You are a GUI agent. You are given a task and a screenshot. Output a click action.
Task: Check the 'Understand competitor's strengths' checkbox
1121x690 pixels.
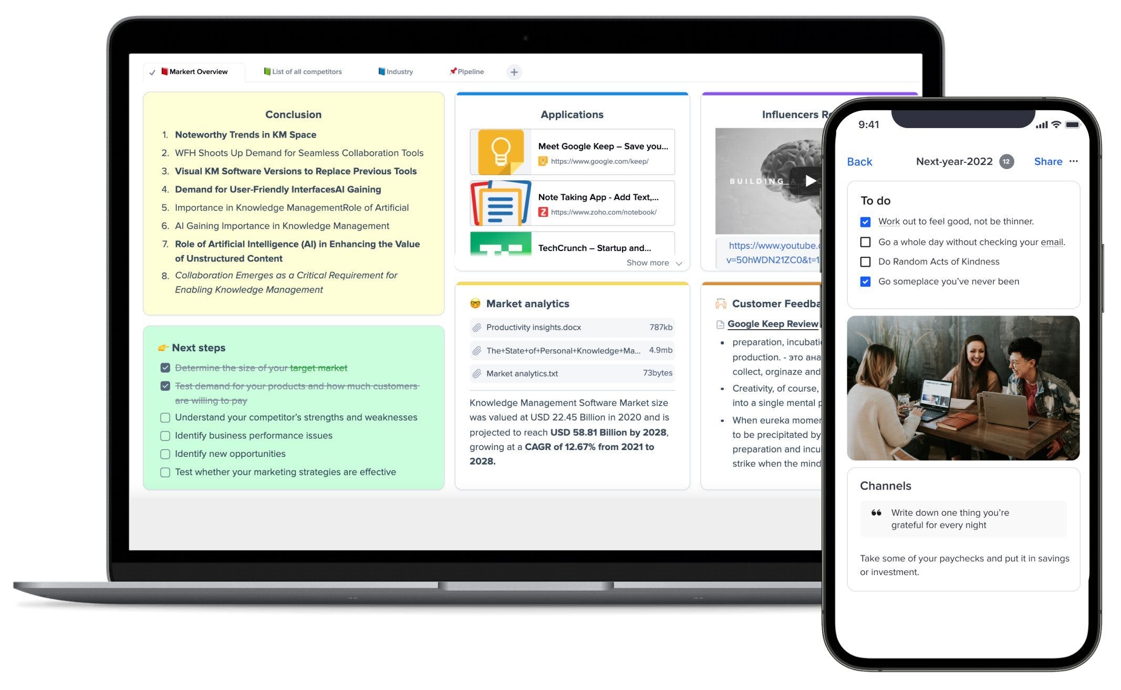164,416
